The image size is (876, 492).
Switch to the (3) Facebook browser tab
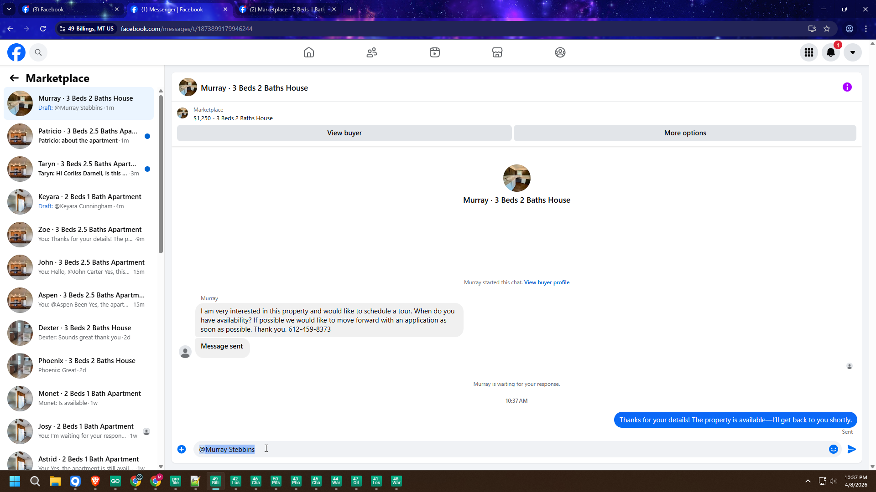[68, 9]
